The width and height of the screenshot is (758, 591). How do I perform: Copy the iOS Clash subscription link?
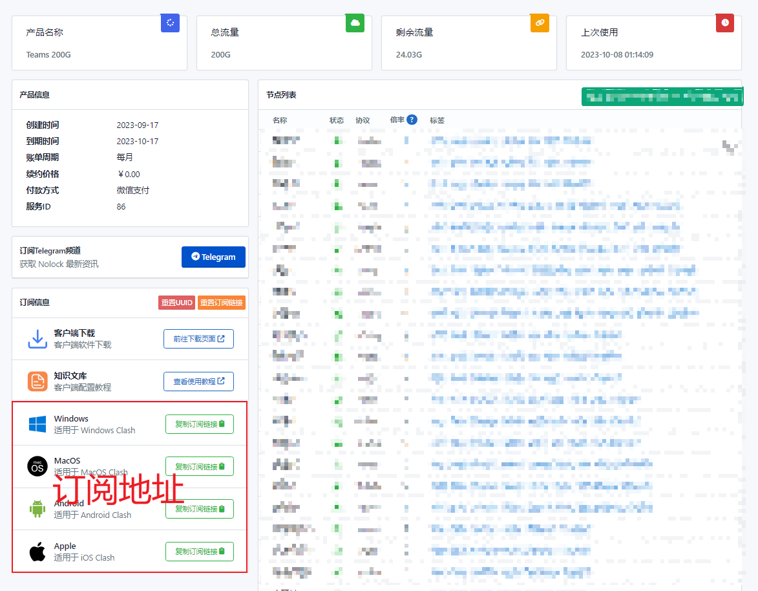[x=199, y=552]
